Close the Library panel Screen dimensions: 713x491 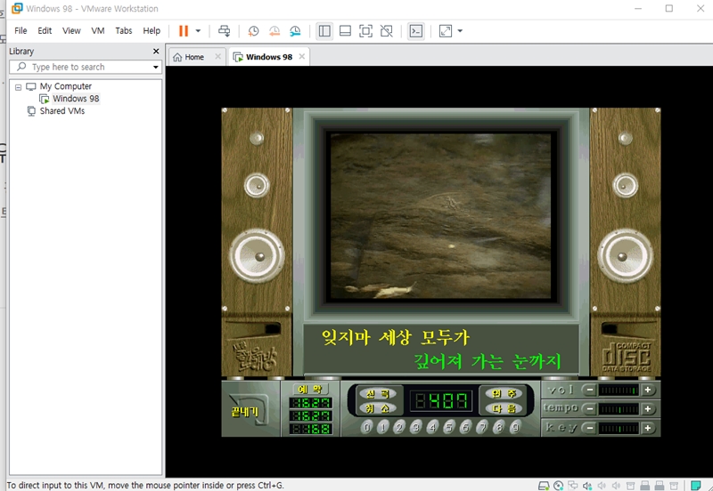point(156,52)
